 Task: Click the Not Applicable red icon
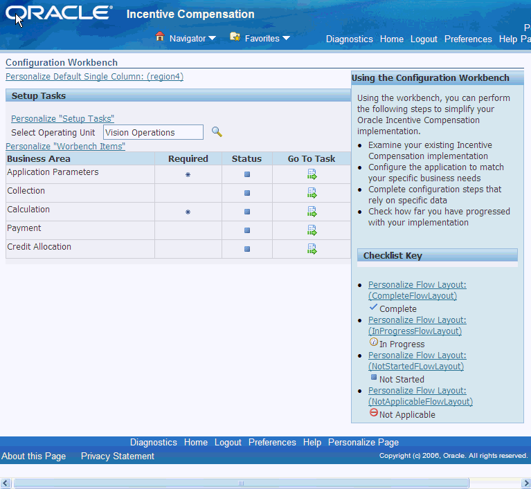pos(374,412)
